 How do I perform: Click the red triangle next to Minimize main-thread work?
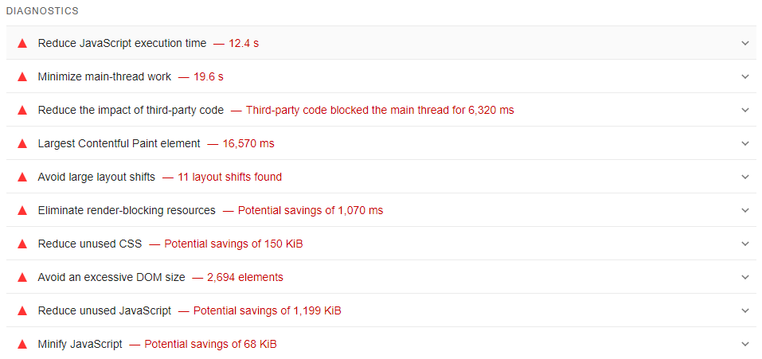[x=22, y=76]
